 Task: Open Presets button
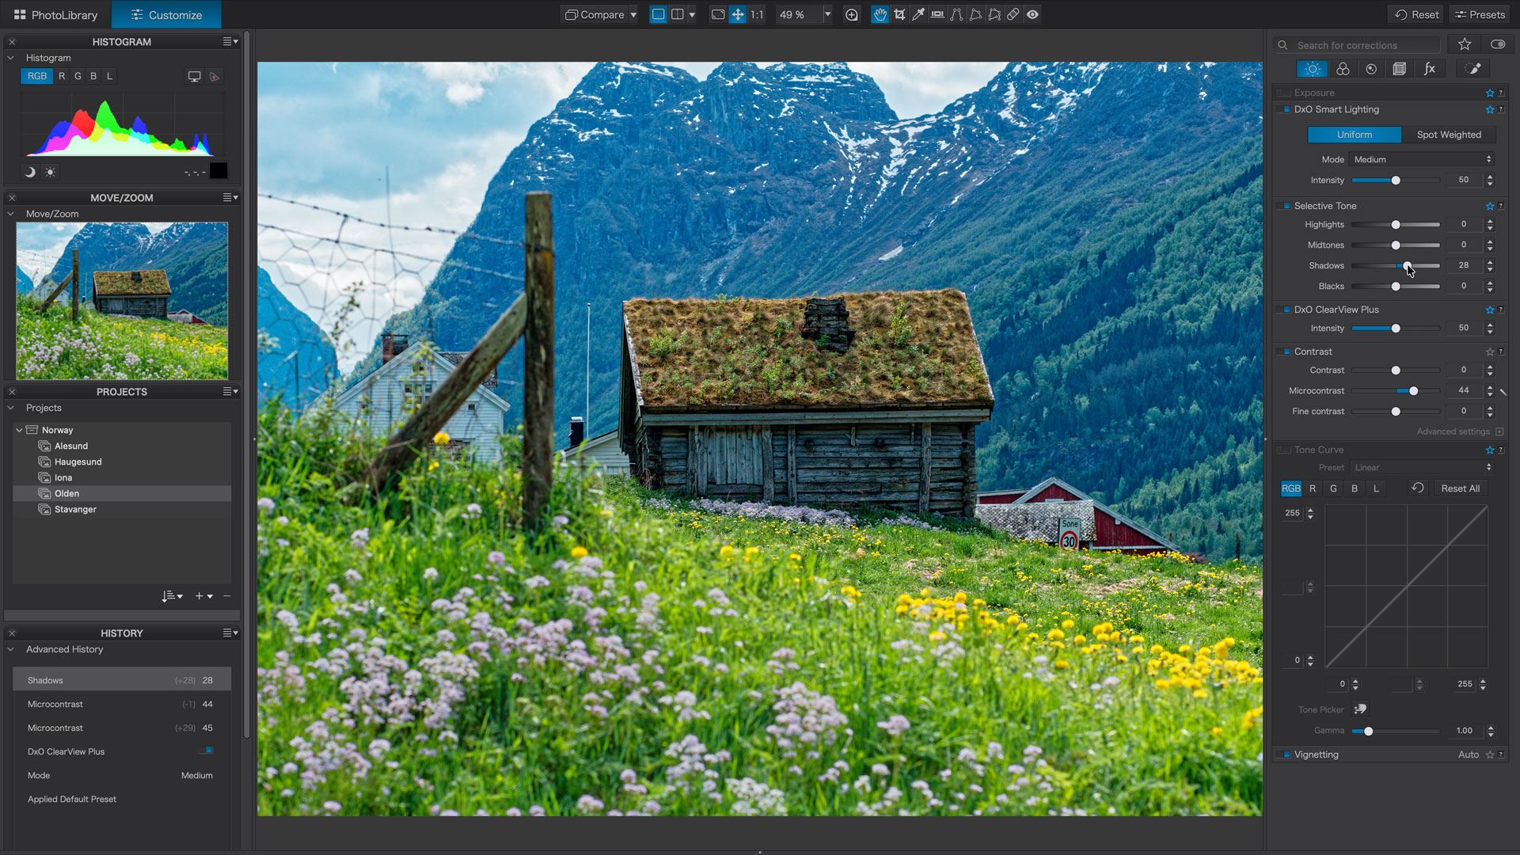pyautogui.click(x=1480, y=14)
